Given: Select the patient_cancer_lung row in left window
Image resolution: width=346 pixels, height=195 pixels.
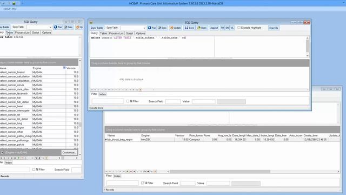Looking at the screenshot, I should [39, 123].
